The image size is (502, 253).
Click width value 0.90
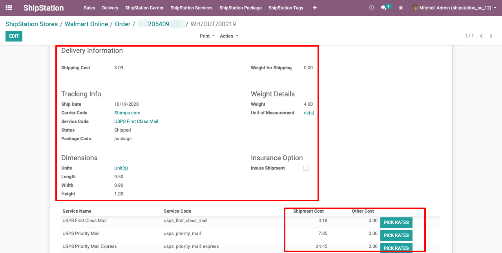119,185
